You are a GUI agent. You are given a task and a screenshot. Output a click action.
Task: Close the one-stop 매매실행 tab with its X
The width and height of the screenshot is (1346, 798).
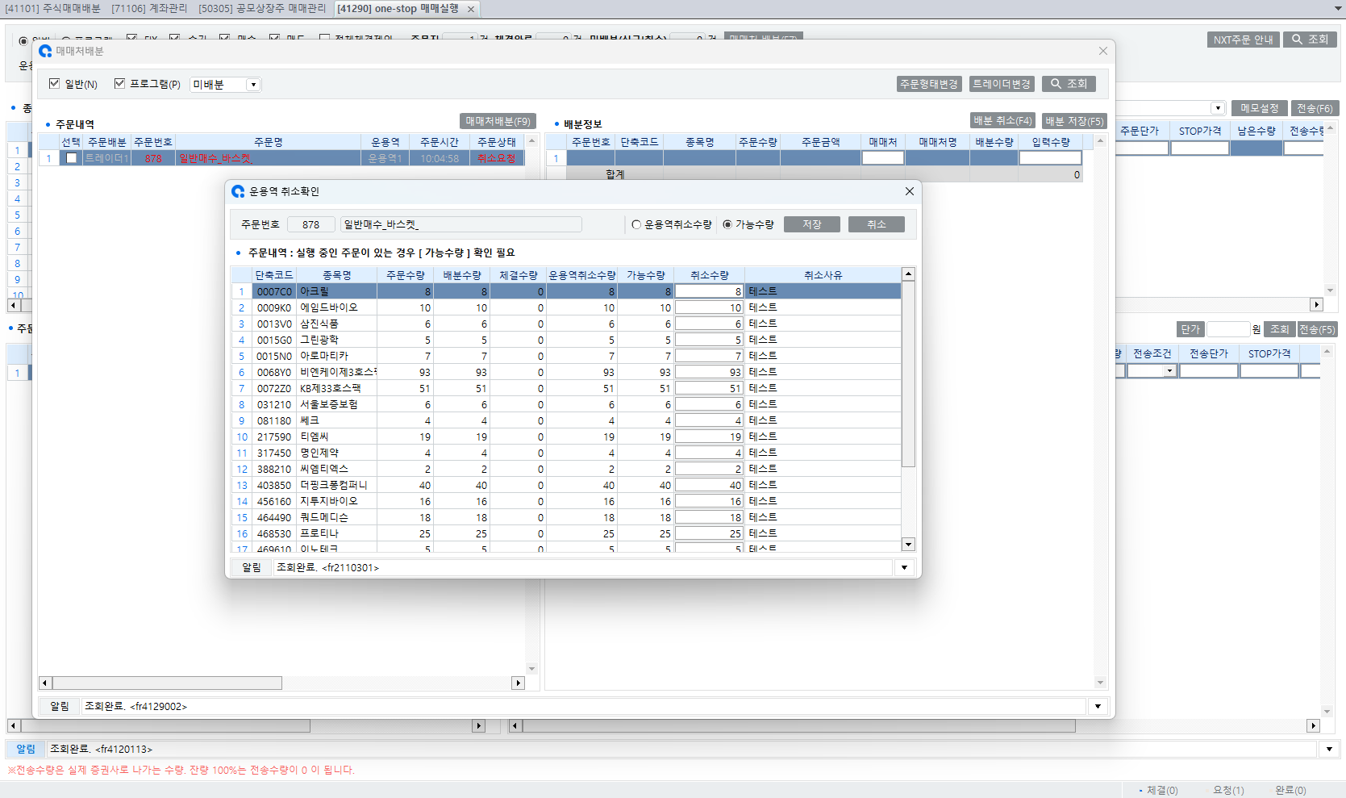[471, 9]
